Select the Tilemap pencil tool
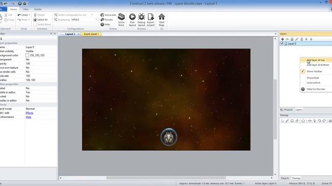Viewport: 332px width, 186px height. (287, 121)
